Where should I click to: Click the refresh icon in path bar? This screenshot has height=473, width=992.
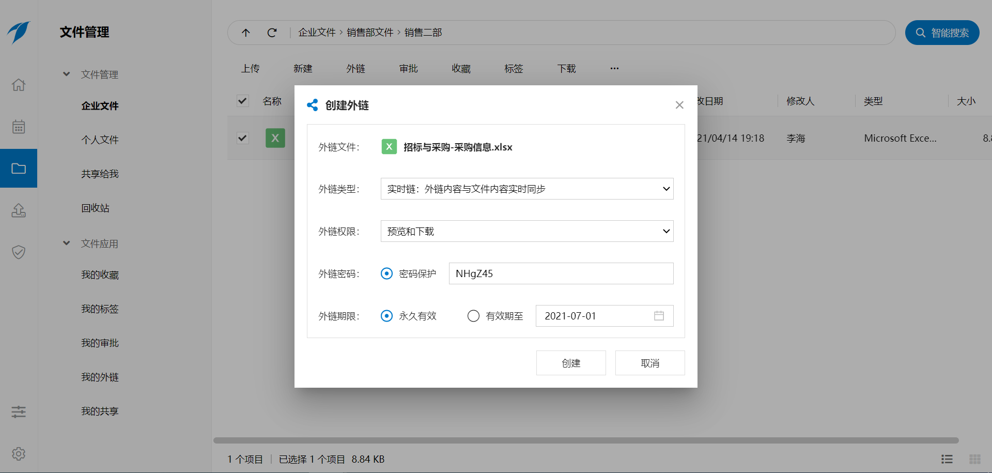click(272, 33)
